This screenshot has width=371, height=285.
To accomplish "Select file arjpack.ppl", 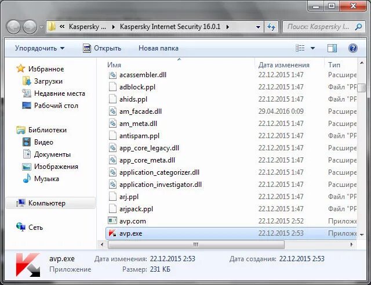I will (136, 209).
